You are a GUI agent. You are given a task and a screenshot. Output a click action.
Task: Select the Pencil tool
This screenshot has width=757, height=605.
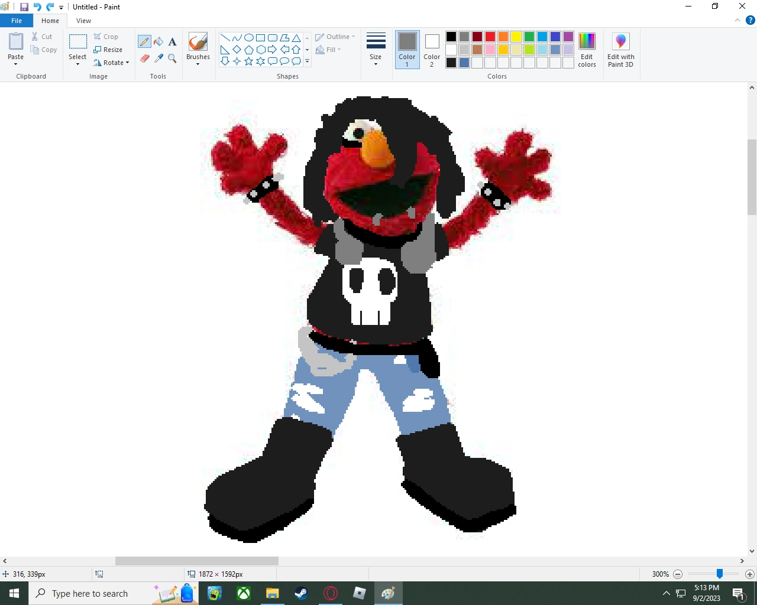[144, 41]
